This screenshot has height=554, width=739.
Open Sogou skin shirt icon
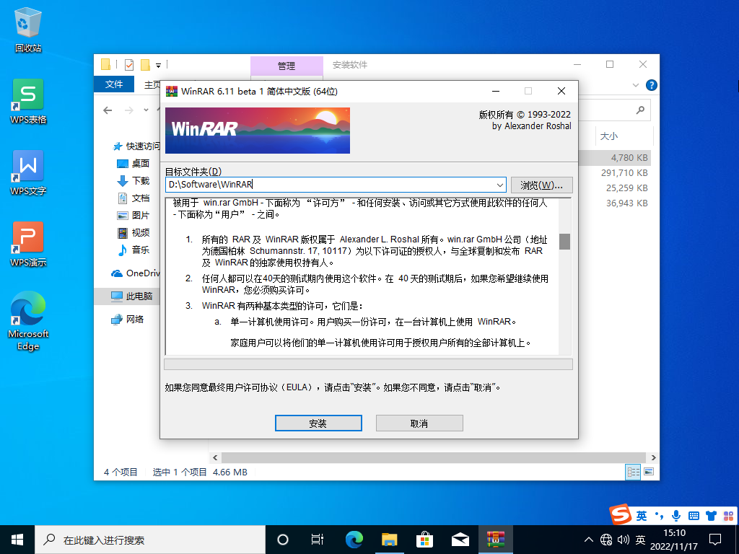tap(711, 516)
